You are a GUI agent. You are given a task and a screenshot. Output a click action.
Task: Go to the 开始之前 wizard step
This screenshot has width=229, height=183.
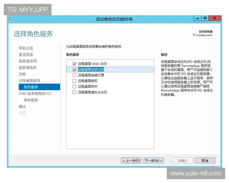(26, 48)
